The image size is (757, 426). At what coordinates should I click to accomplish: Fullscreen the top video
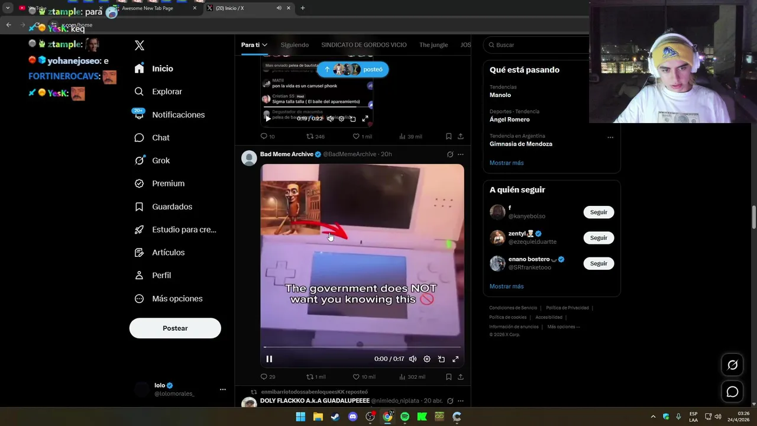(365, 119)
